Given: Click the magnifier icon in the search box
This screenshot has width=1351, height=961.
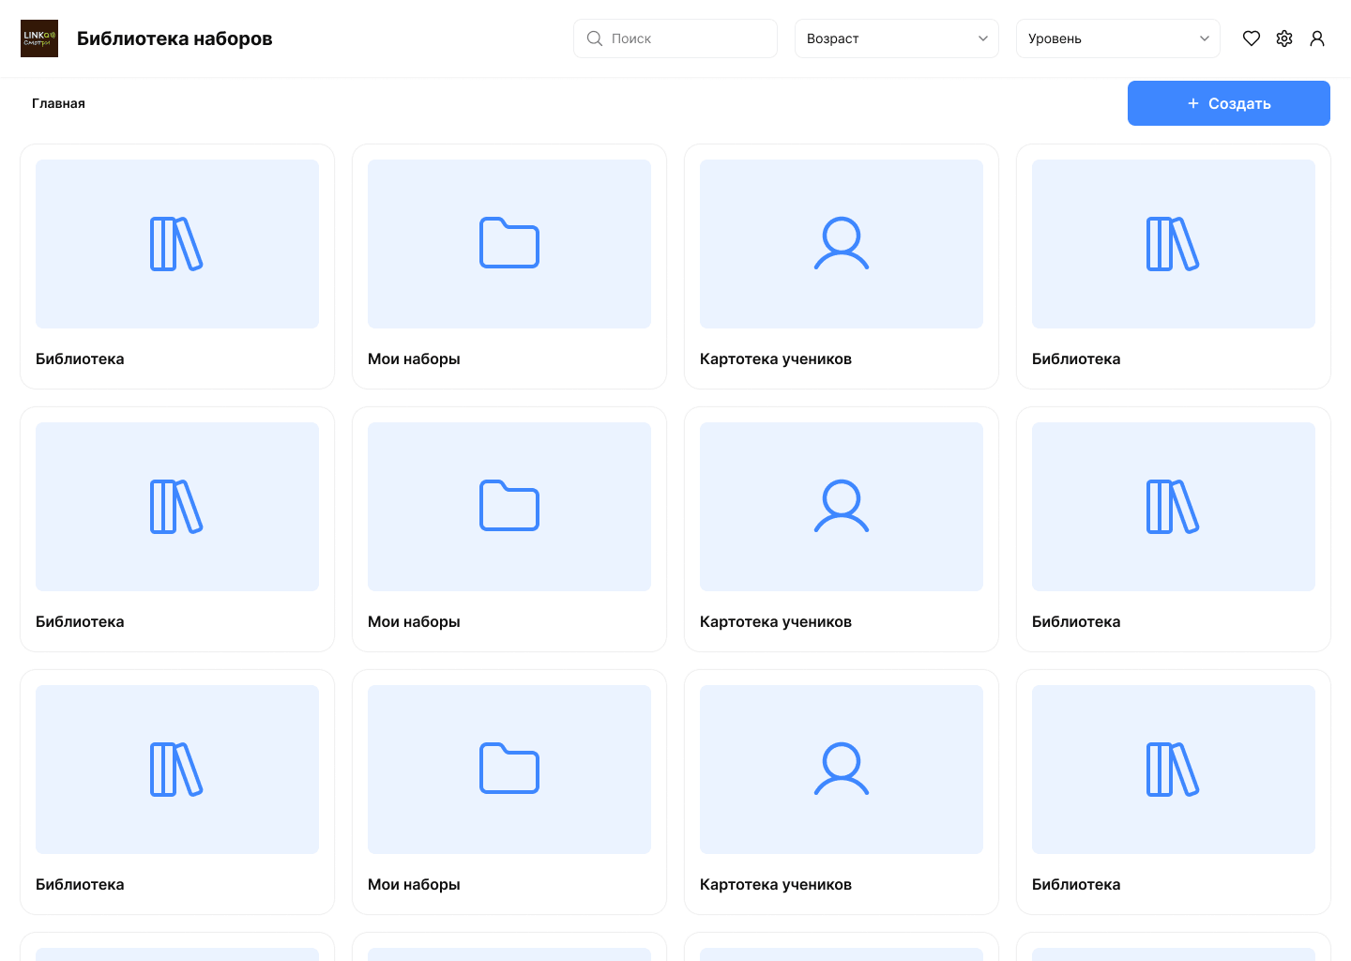Looking at the screenshot, I should click(x=595, y=38).
